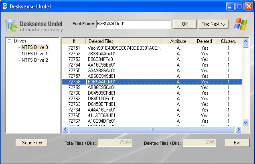Minimize the Desksense Undel window
Viewport: 255px width, 164px height.
(x=230, y=6)
